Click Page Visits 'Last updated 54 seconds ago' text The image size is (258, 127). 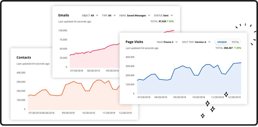coord(142,48)
